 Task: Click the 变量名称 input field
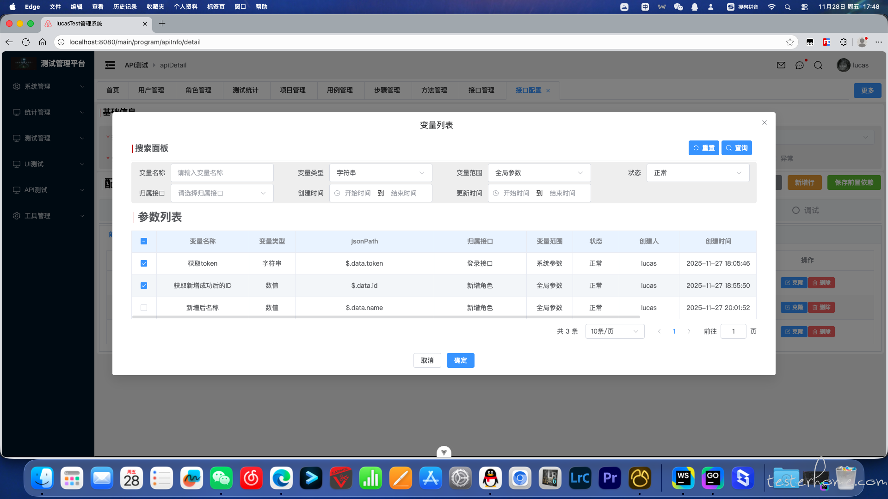pos(222,173)
